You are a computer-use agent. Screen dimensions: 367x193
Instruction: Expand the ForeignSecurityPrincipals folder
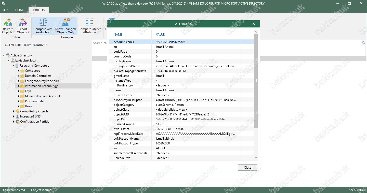coord(19,81)
